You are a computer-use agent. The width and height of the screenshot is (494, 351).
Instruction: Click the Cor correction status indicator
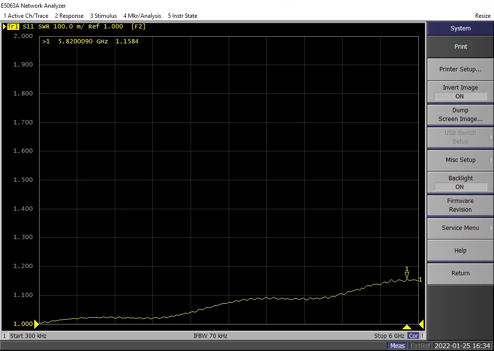point(413,336)
